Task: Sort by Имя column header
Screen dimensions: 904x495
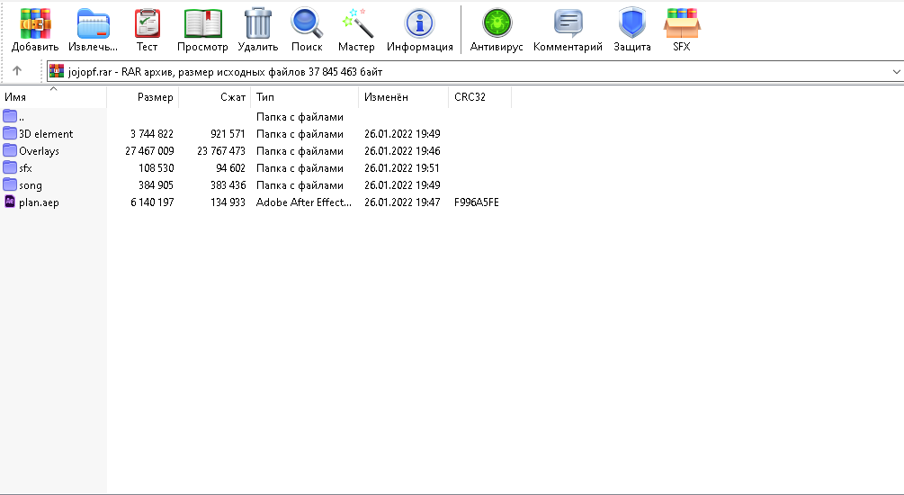Action: click(x=53, y=97)
